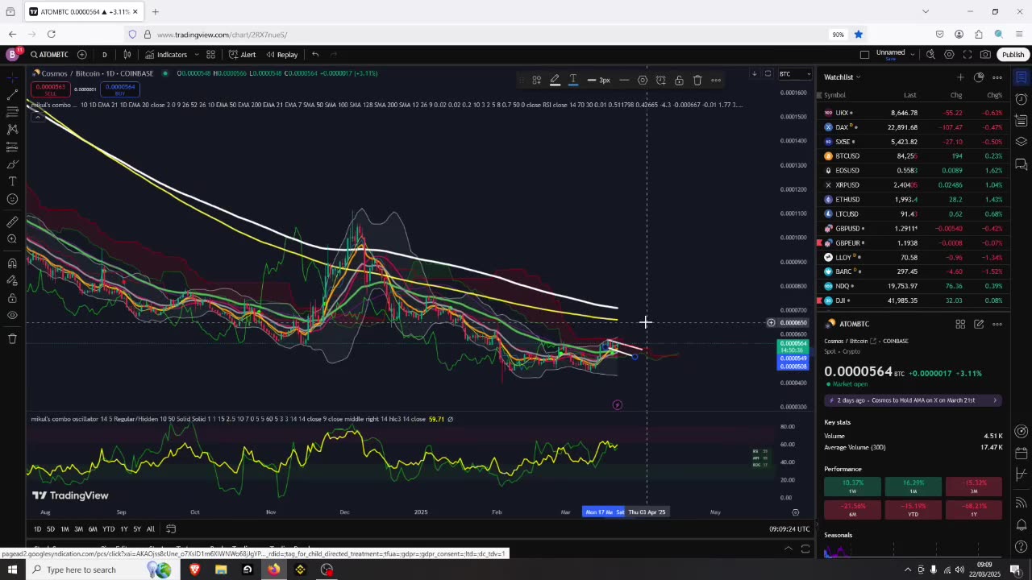Select the YTD time range
The image size is (1032, 580).
108,529
